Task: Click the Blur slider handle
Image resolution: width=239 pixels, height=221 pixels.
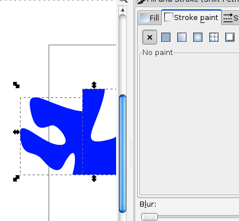Action: point(149,217)
